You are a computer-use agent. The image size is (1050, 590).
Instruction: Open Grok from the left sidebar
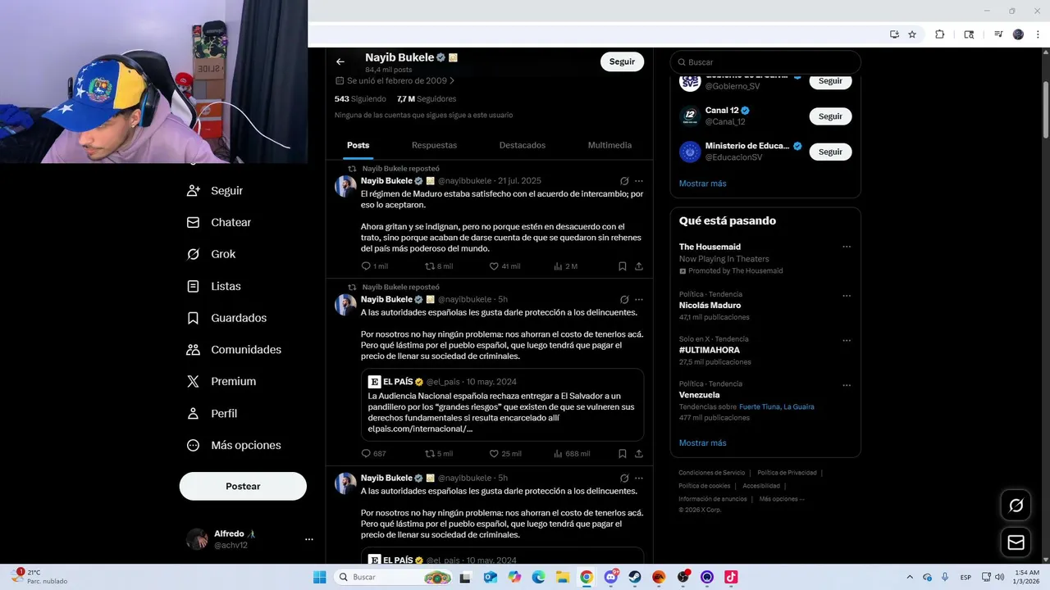tap(212, 254)
